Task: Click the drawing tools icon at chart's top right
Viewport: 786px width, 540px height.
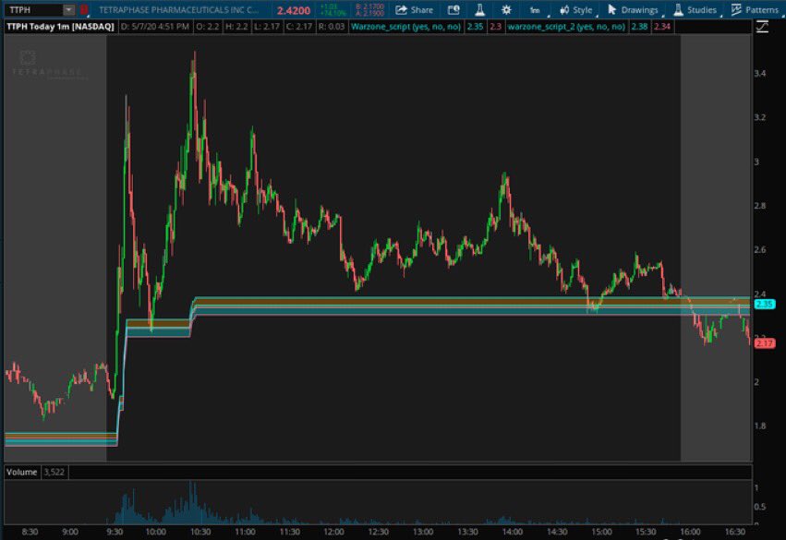Action: tap(762, 27)
